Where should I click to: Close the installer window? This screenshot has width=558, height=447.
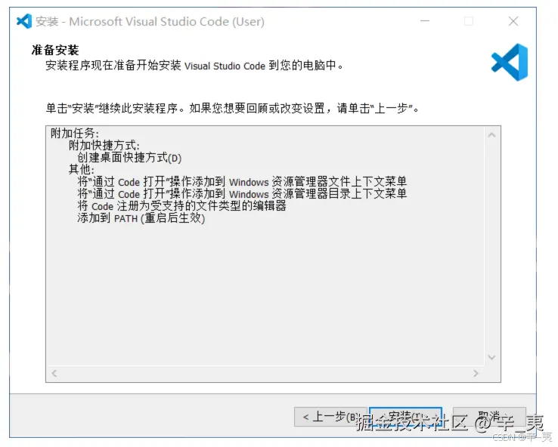tap(513, 21)
